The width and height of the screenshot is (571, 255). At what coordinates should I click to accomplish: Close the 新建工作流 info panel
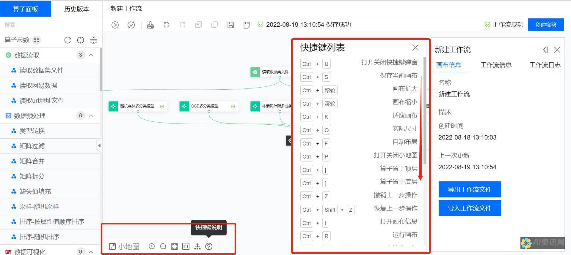(x=557, y=50)
